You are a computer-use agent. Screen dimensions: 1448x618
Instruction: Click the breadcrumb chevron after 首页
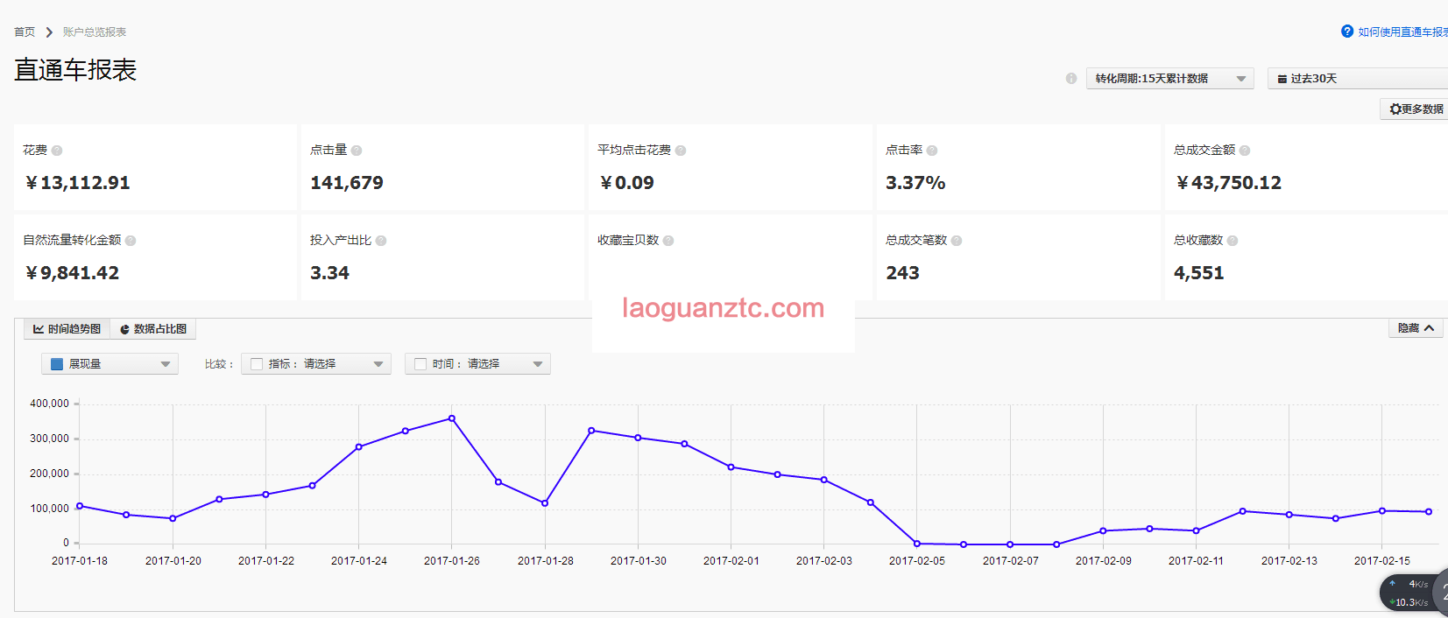pos(49,32)
